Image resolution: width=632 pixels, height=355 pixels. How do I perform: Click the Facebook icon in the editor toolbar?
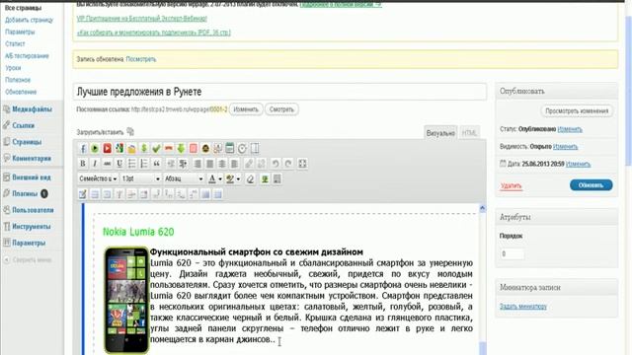[83, 149]
